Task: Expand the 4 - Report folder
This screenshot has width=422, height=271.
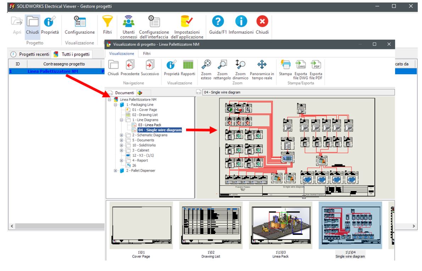Action: point(121,160)
